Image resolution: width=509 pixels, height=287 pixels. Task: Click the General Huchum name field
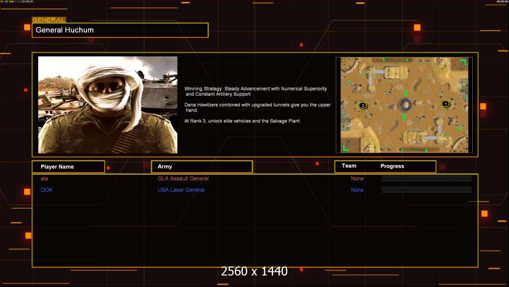120,30
